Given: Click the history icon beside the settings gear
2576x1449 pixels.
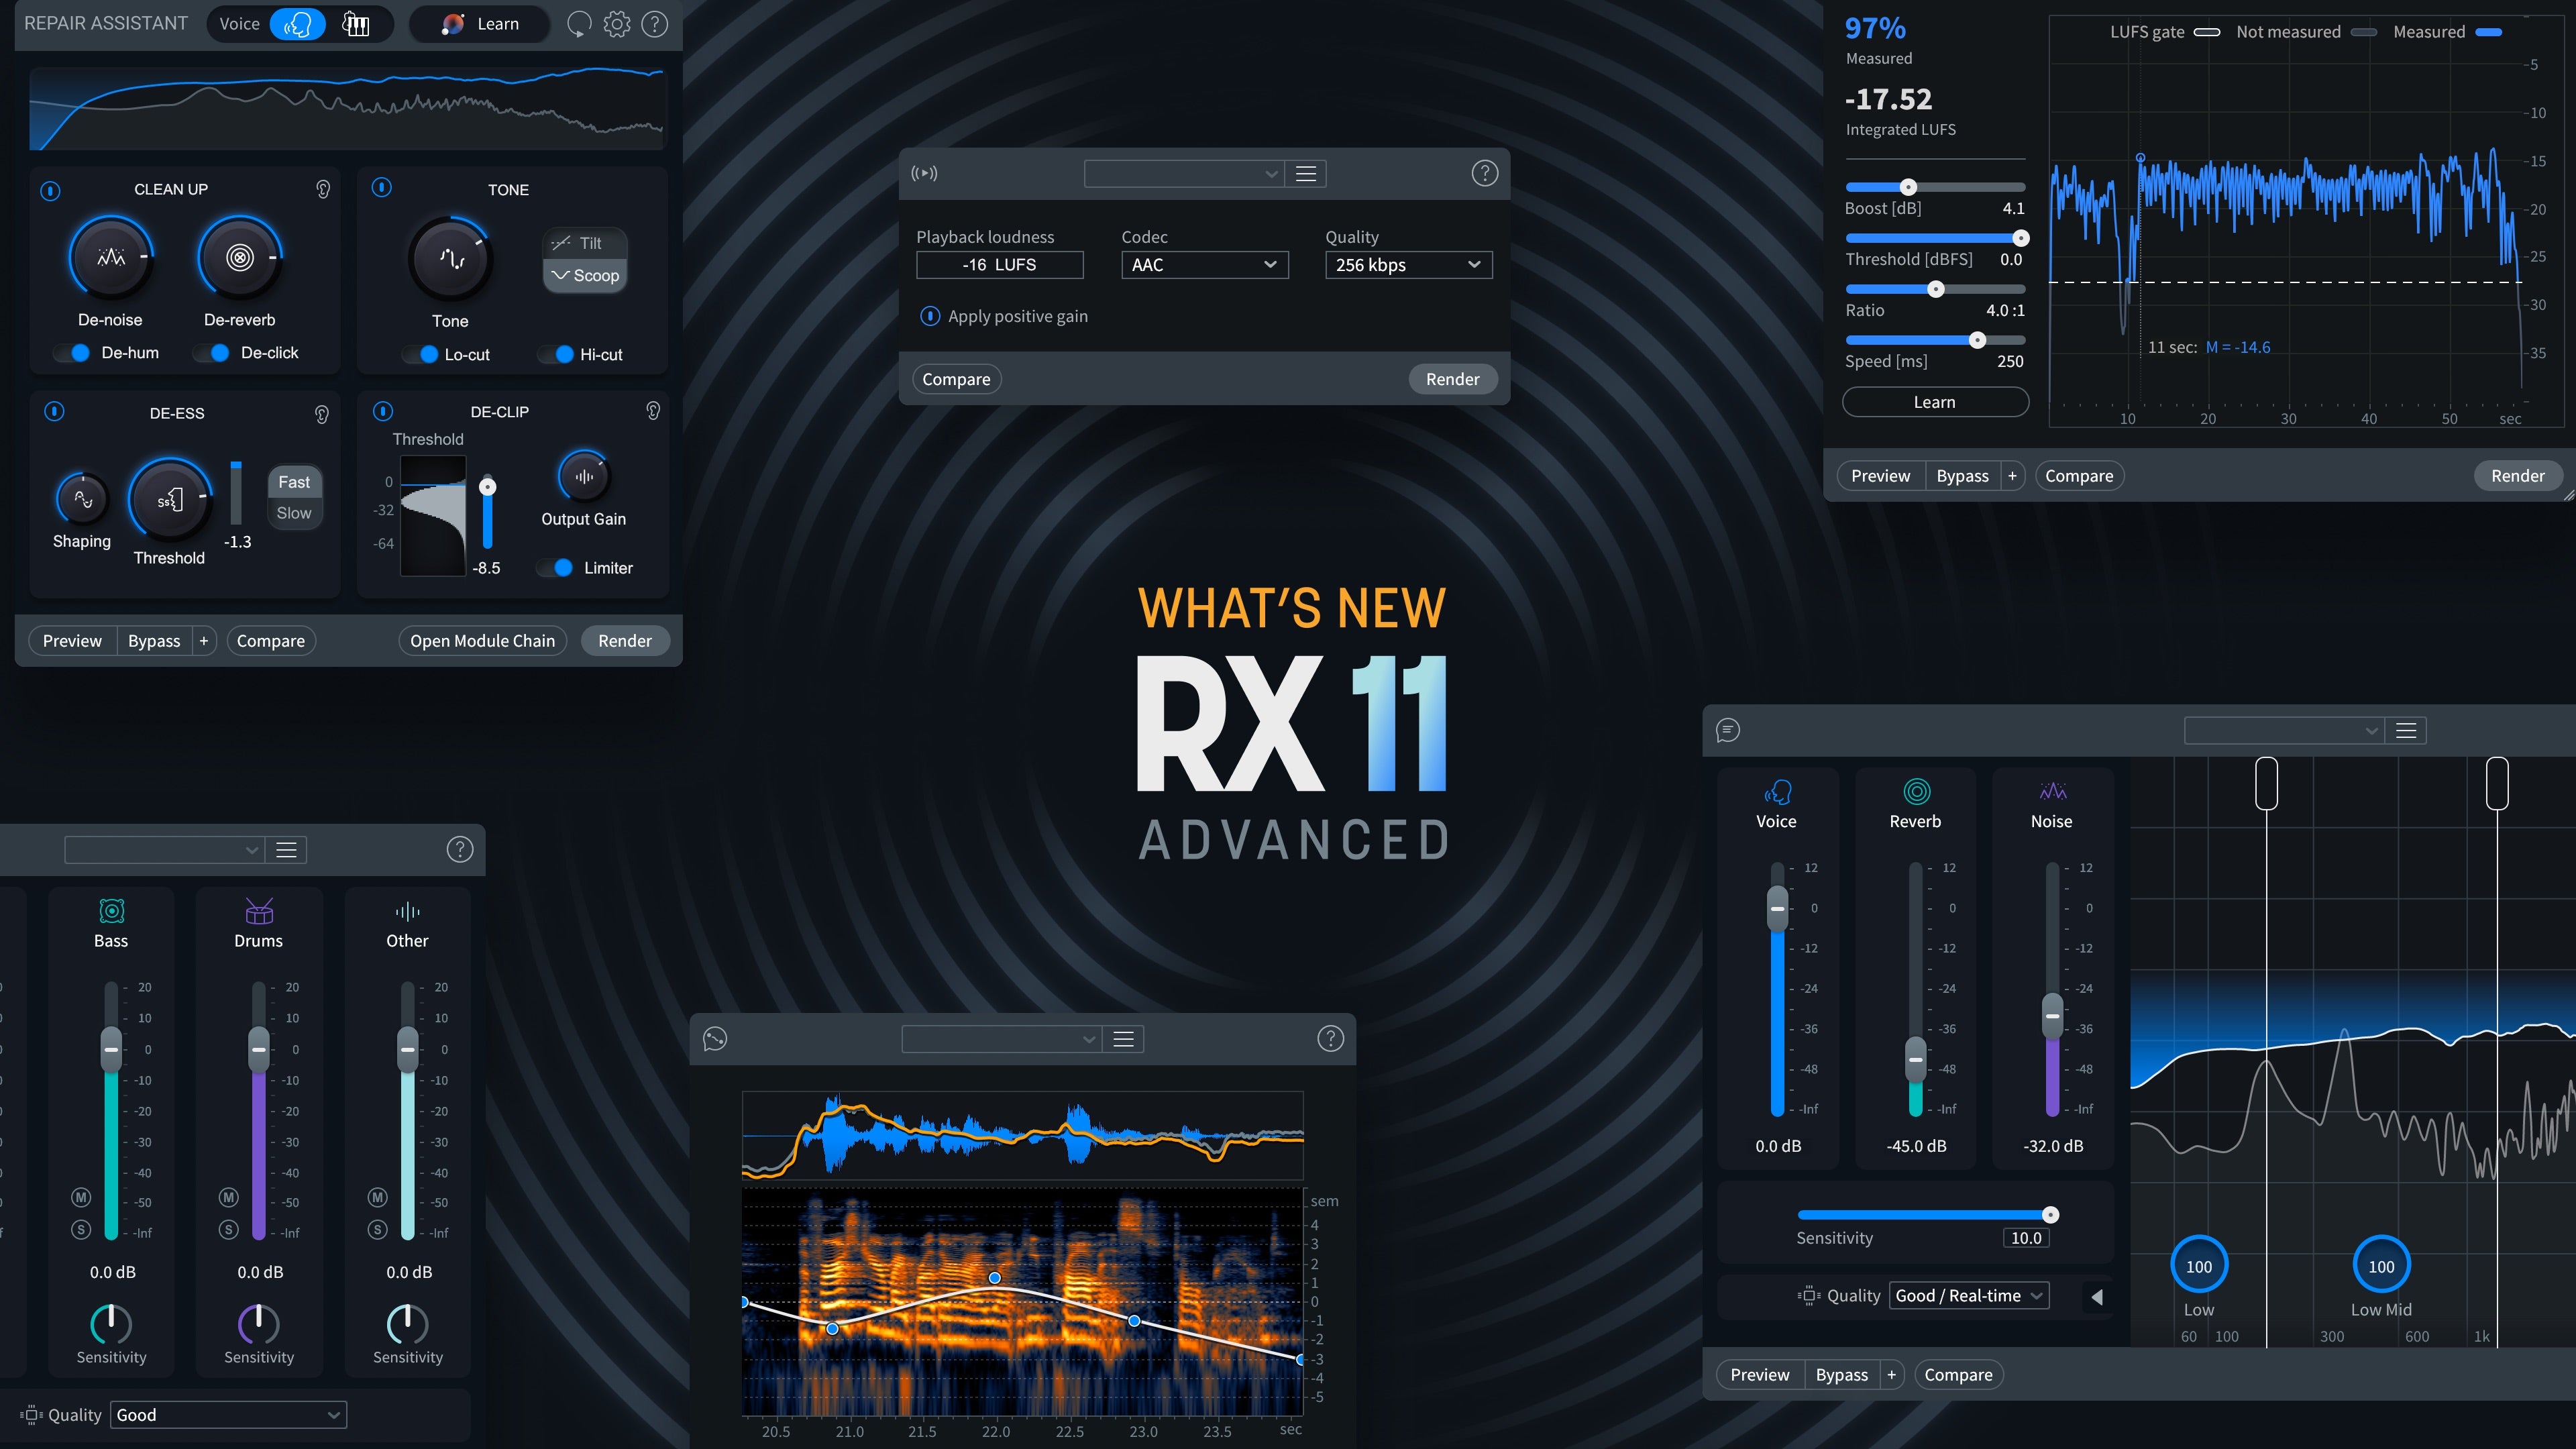Looking at the screenshot, I should point(579,23).
